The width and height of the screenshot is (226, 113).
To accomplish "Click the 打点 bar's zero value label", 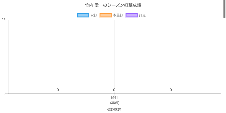I will coord(171,90).
